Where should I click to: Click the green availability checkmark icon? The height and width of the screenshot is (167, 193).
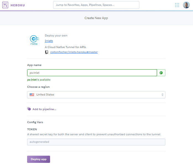[161, 73]
